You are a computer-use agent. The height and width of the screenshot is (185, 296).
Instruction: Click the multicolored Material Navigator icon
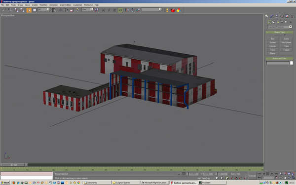(x=179, y=10)
